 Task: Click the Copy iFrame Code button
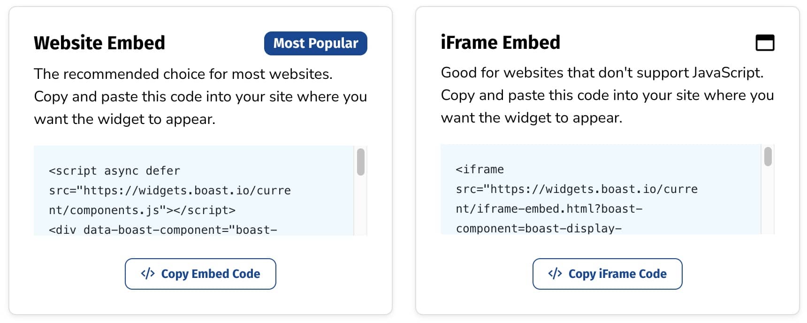pyautogui.click(x=607, y=274)
